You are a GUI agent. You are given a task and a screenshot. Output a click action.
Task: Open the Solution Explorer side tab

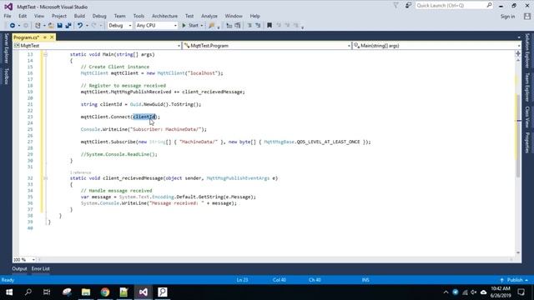(527, 50)
